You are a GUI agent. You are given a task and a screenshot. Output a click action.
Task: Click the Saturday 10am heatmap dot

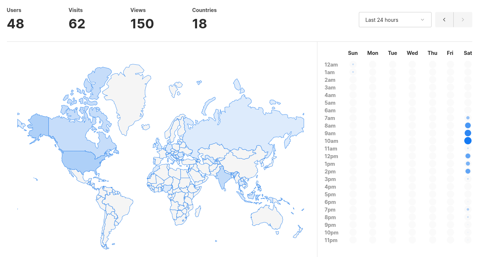(468, 141)
